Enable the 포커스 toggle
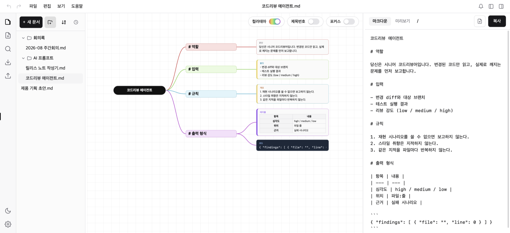Image resolution: width=510 pixels, height=233 pixels. click(x=349, y=21)
